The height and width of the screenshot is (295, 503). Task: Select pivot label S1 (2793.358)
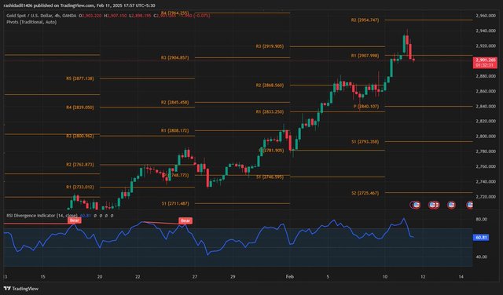[x=365, y=142]
